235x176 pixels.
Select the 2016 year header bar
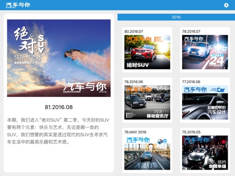176,17
